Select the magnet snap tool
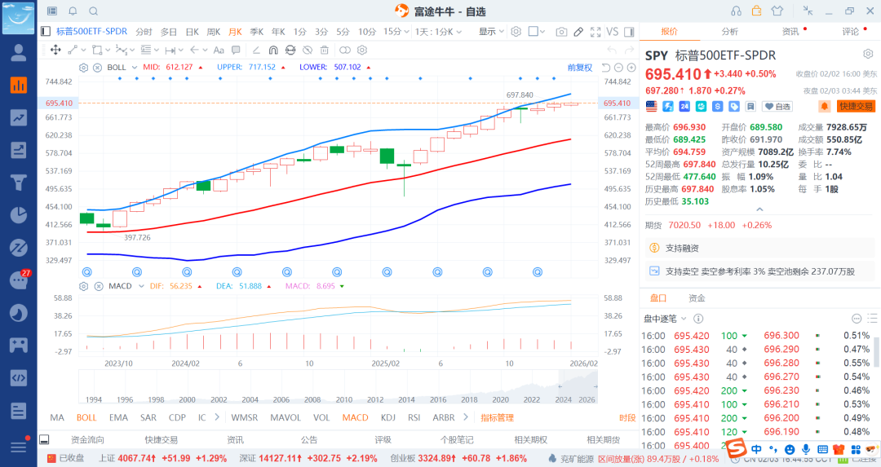Viewport: 881px width, 467px height. (x=273, y=50)
